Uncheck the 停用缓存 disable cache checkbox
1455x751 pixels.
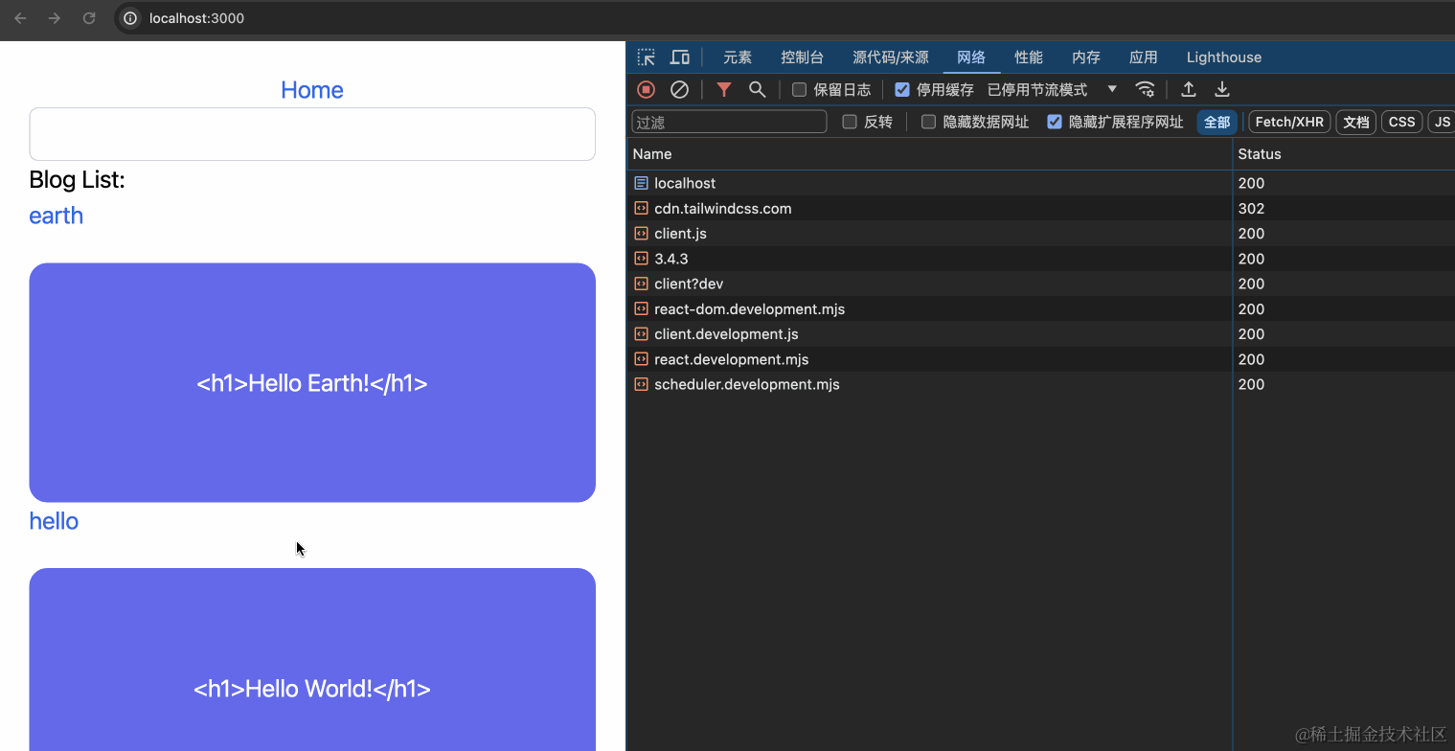pyautogui.click(x=902, y=88)
